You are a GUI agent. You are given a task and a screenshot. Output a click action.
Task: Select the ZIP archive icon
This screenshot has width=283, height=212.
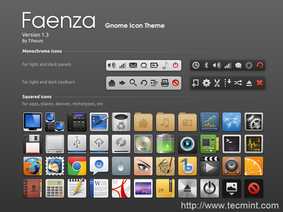165,188
